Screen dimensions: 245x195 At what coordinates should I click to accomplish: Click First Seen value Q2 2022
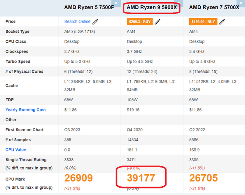tap(197, 130)
